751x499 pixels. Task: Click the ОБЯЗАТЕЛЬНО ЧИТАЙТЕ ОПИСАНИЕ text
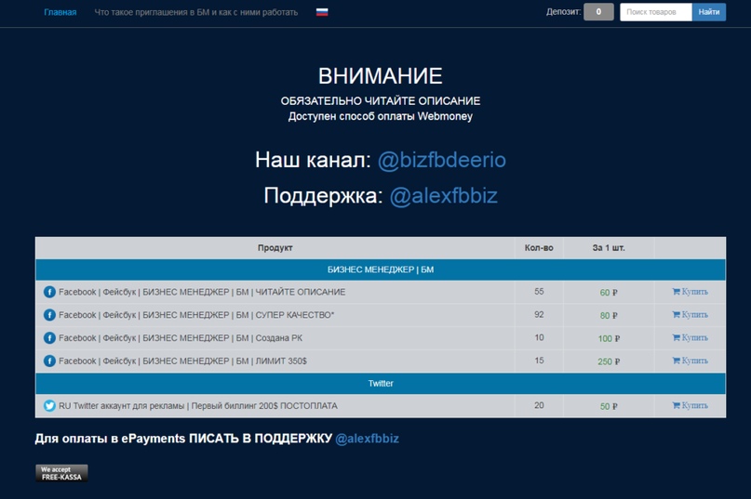click(x=381, y=101)
